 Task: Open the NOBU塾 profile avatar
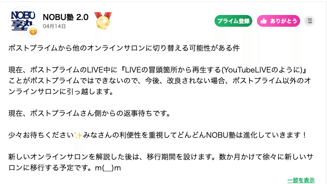click(23, 21)
